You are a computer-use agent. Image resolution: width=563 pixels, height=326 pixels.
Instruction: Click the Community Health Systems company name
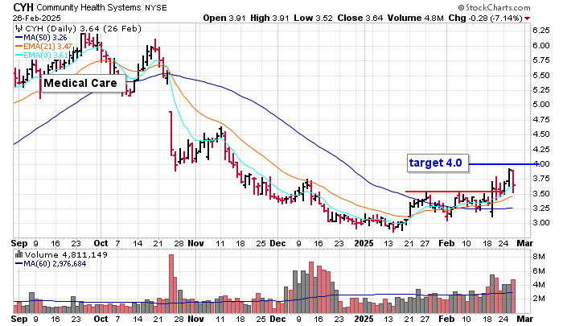point(89,7)
